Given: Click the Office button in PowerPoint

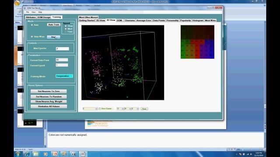Looking at the screenshot, I should (x=17, y=3).
